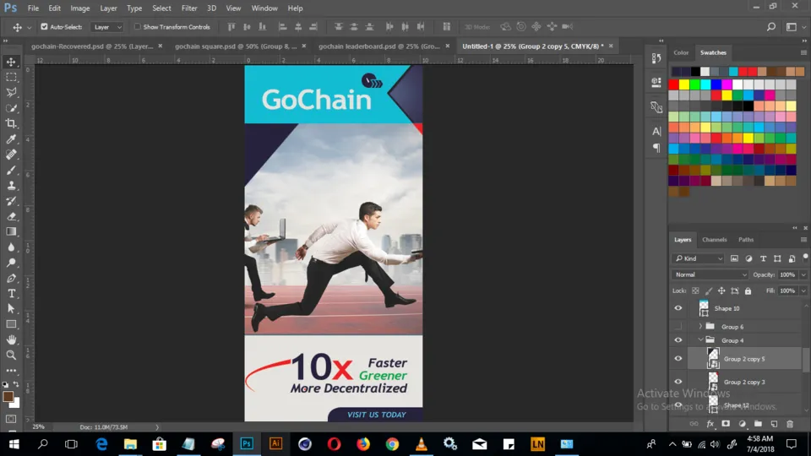Select the Move tool
This screenshot has height=456, width=811.
[x=11, y=62]
